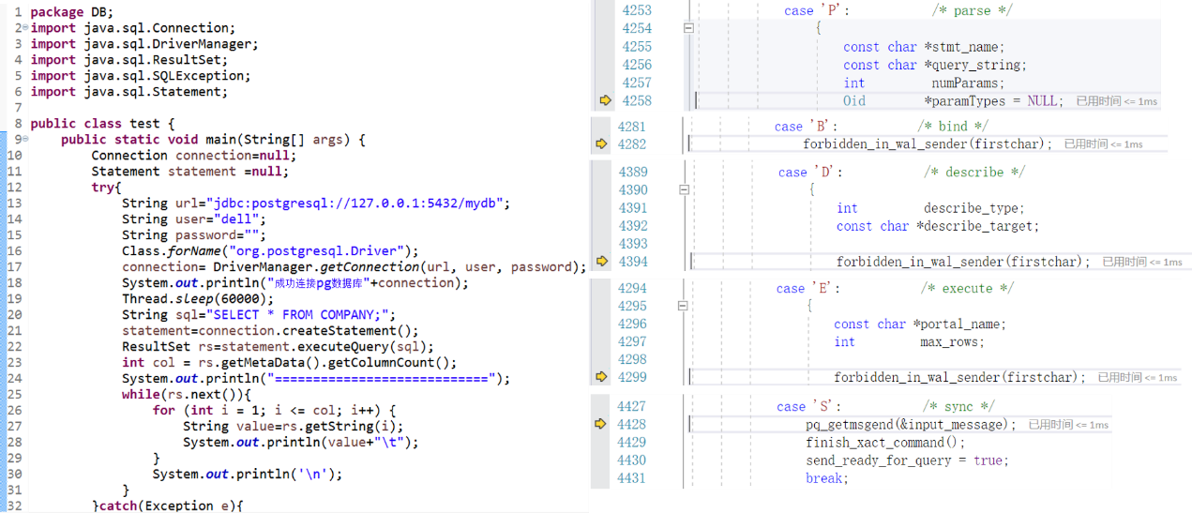Click 'send_ready_for_query = true;' line

coord(907,460)
